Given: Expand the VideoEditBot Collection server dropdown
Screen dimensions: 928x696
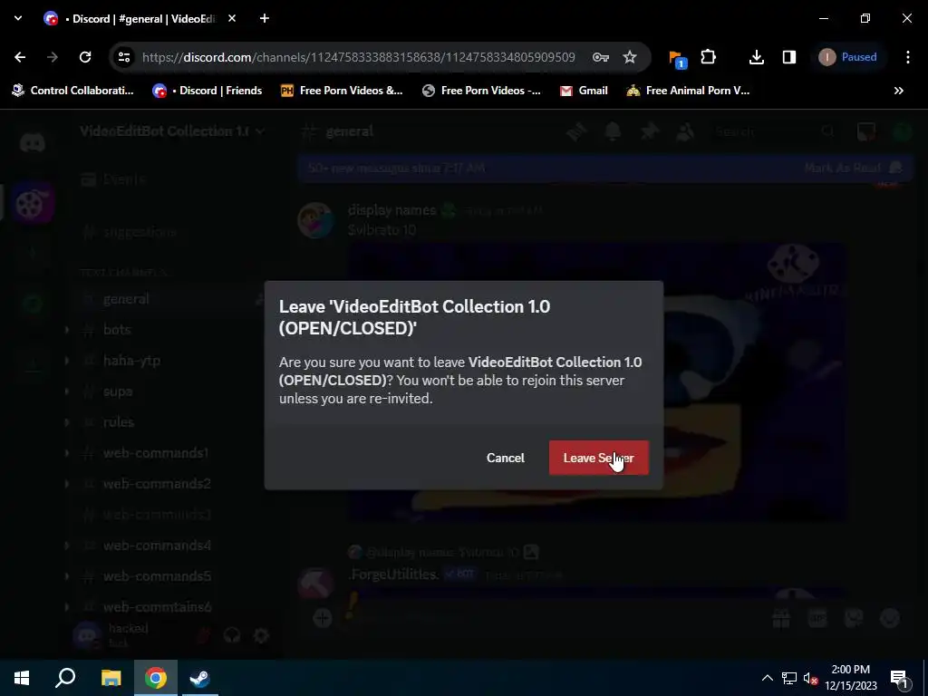Looking at the screenshot, I should tap(171, 130).
